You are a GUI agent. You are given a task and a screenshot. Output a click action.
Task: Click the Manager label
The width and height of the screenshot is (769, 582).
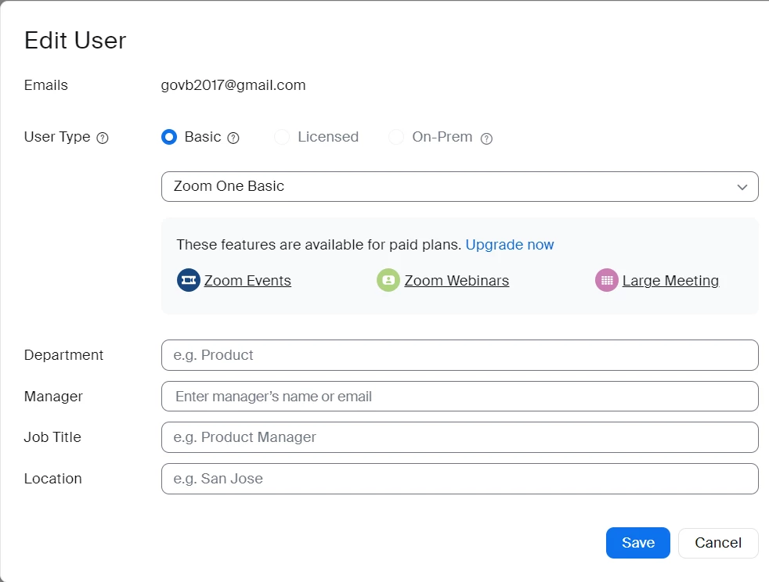point(53,397)
